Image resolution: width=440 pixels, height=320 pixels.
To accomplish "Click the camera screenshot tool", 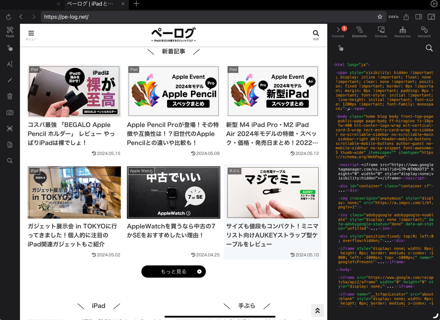I will coord(10,113).
